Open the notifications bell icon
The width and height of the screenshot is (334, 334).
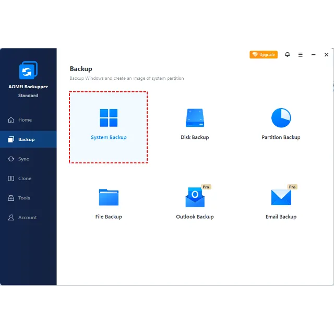point(287,55)
